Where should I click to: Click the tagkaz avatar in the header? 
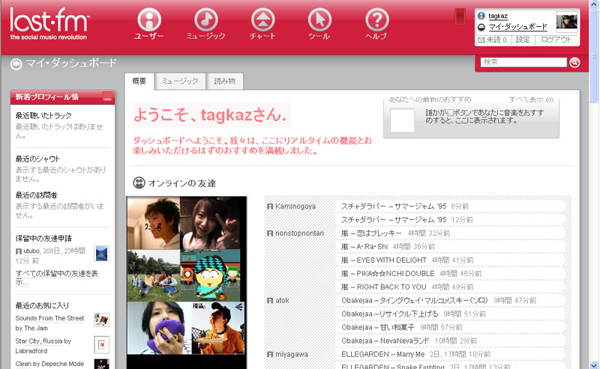click(566, 22)
